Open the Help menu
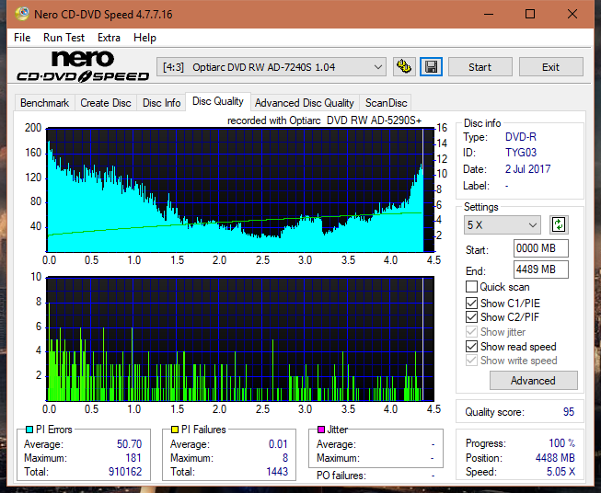Screen dimensions: 601x493 coord(144,38)
